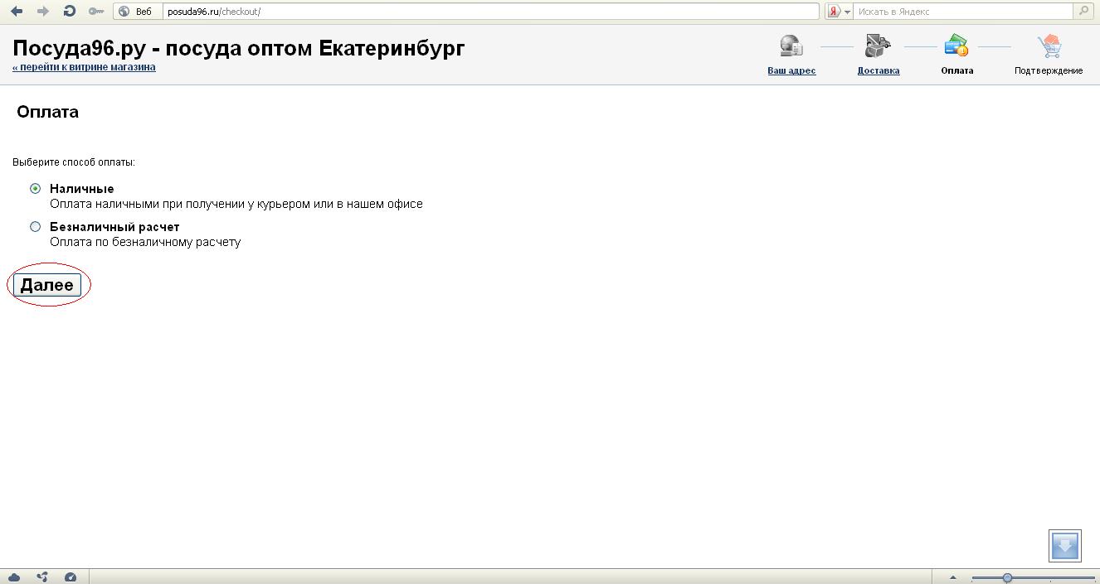Open the zoom menu arrow in status bar
Screen dimensions: 1100x584
(x=952, y=577)
